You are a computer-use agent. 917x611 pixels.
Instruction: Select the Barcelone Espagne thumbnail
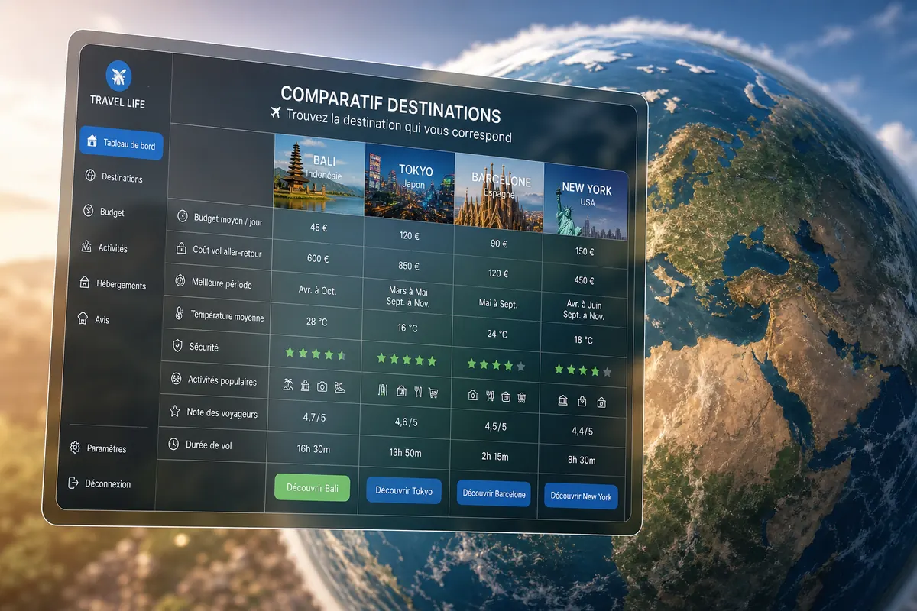[499, 190]
